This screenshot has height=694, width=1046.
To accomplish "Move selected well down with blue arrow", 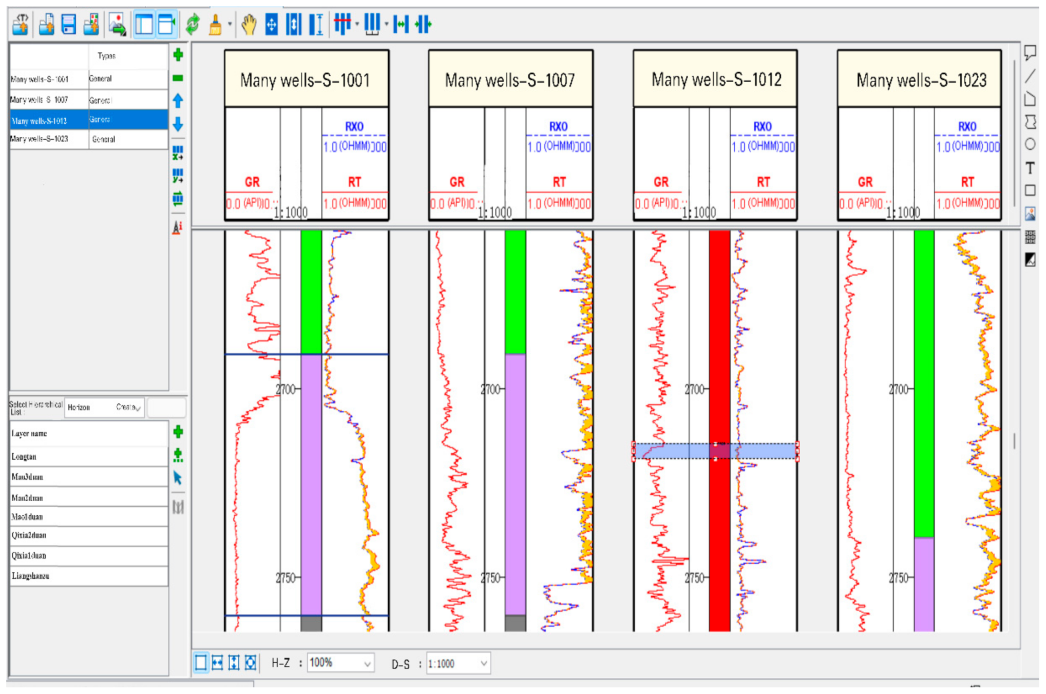I will [178, 124].
